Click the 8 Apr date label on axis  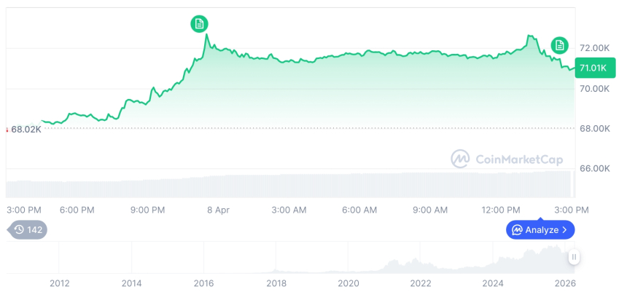pyautogui.click(x=218, y=210)
